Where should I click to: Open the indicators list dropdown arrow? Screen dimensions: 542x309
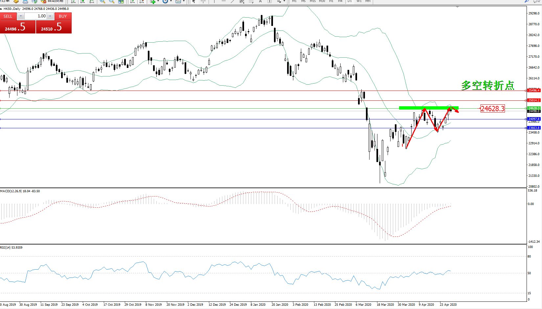tap(158, 1)
